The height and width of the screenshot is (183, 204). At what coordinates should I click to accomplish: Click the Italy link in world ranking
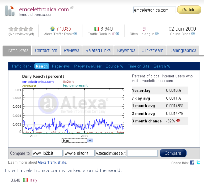click(x=34, y=180)
